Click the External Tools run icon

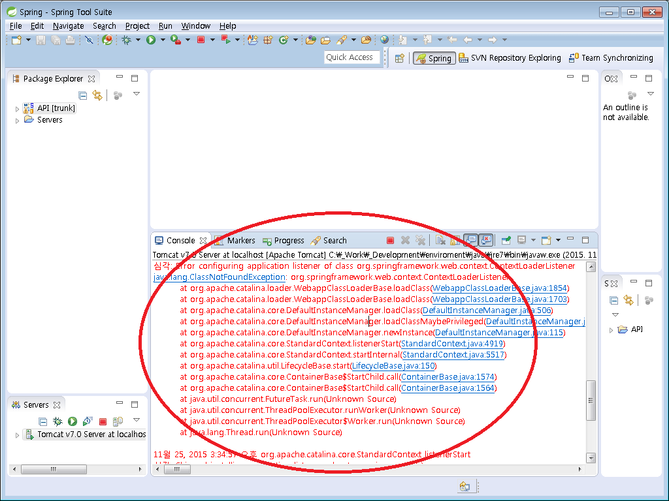coord(175,40)
